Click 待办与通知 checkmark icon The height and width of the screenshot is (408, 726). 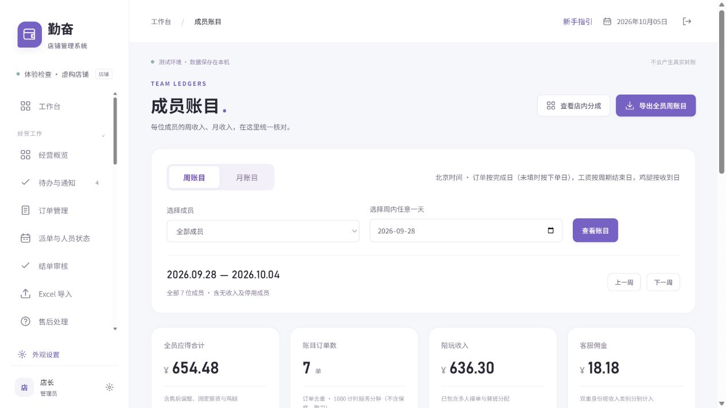25,183
